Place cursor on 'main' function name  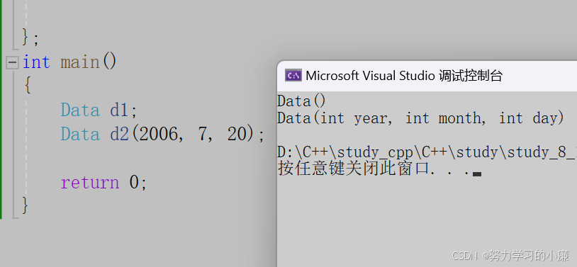point(80,62)
